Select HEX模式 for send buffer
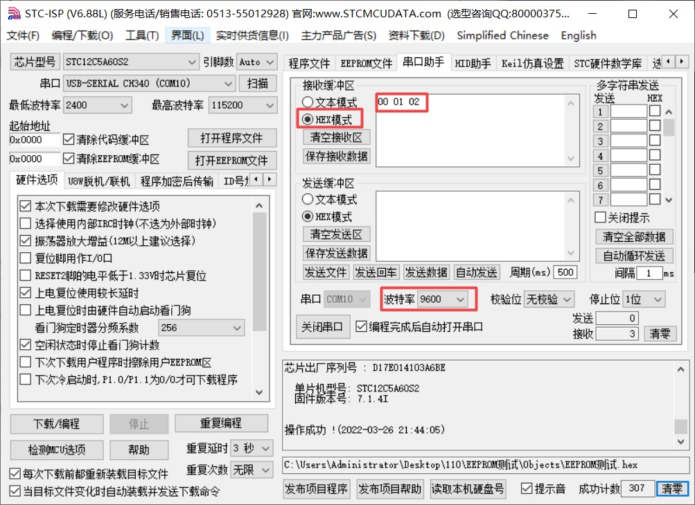695x505 pixels. click(326, 217)
